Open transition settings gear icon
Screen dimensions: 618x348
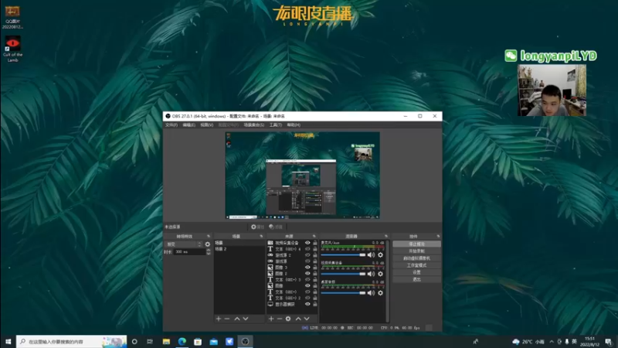point(208,244)
